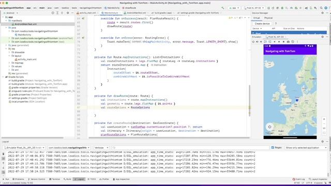Click Create device button
This screenshot has width=331, height=186.
(x=262, y=24)
